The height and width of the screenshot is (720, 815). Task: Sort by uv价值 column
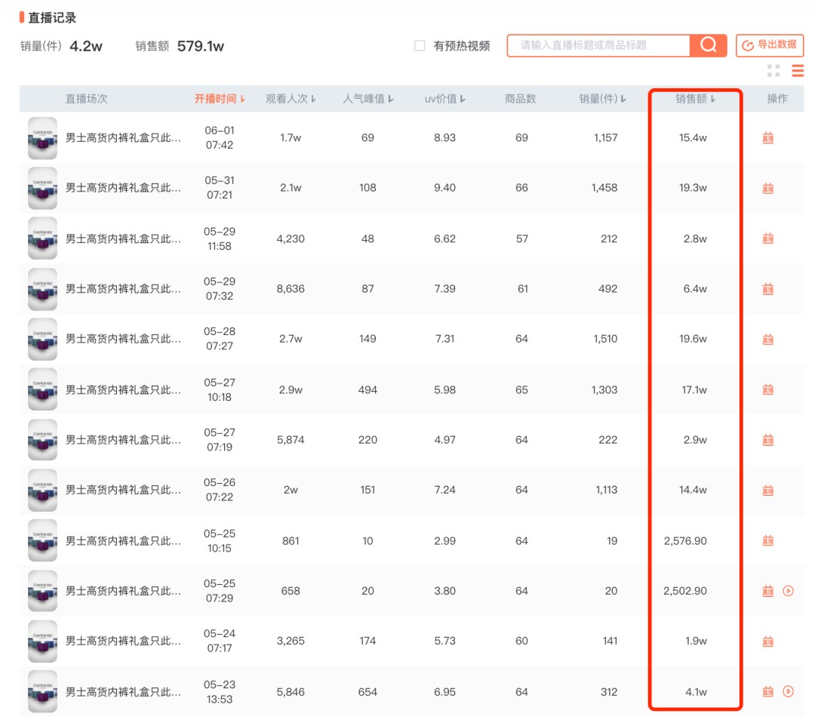[x=445, y=99]
